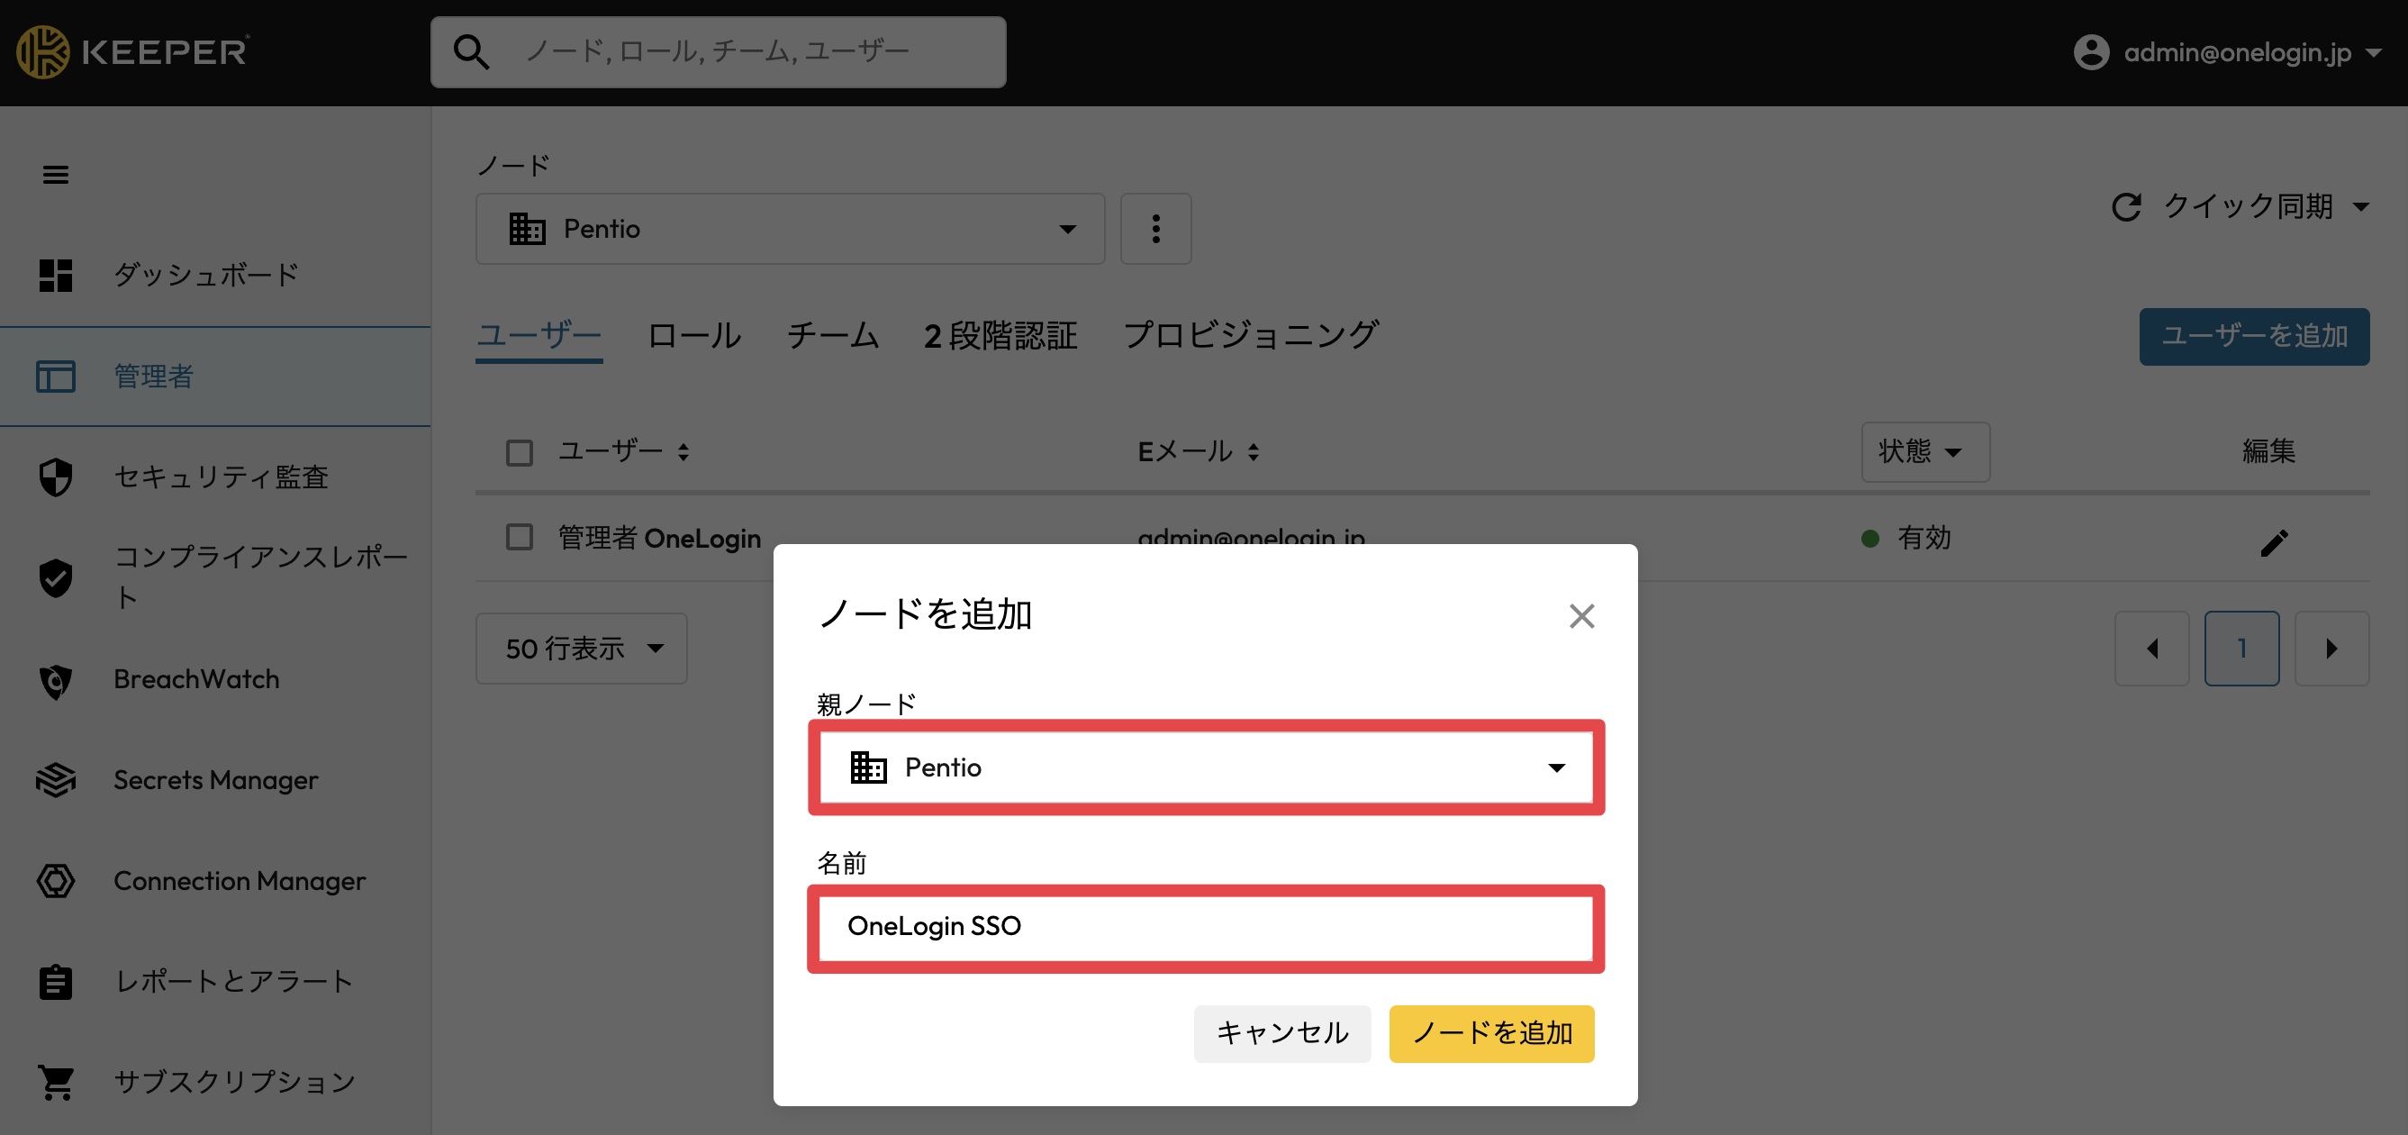Switch to the 2段階認証 tab
The width and height of the screenshot is (2408, 1135).
click(1000, 336)
